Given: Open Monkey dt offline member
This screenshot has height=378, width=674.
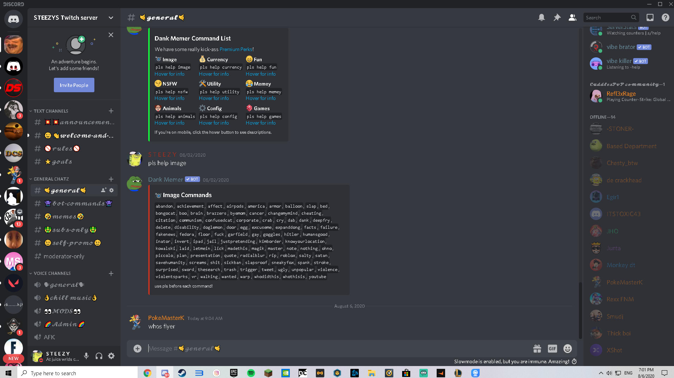Looking at the screenshot, I should pos(630,265).
